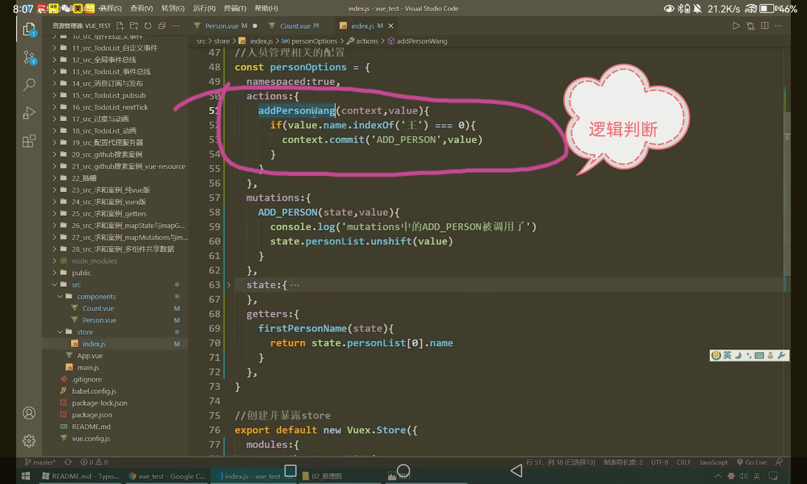The width and height of the screenshot is (807, 484).
Task: Collapse the components folder
Action: (x=96, y=296)
